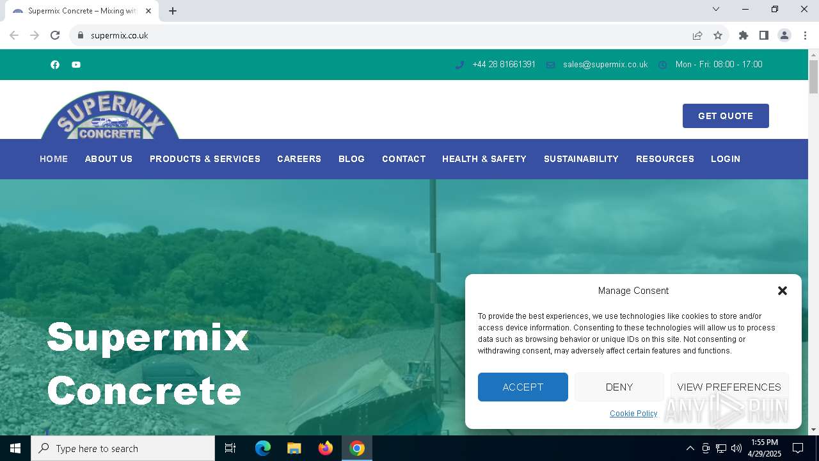Click the phone handset icon
This screenshot has height=461, width=819.
coord(459,65)
